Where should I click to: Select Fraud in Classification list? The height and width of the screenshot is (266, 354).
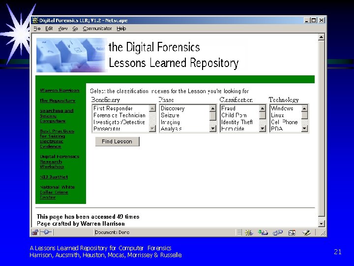point(240,108)
